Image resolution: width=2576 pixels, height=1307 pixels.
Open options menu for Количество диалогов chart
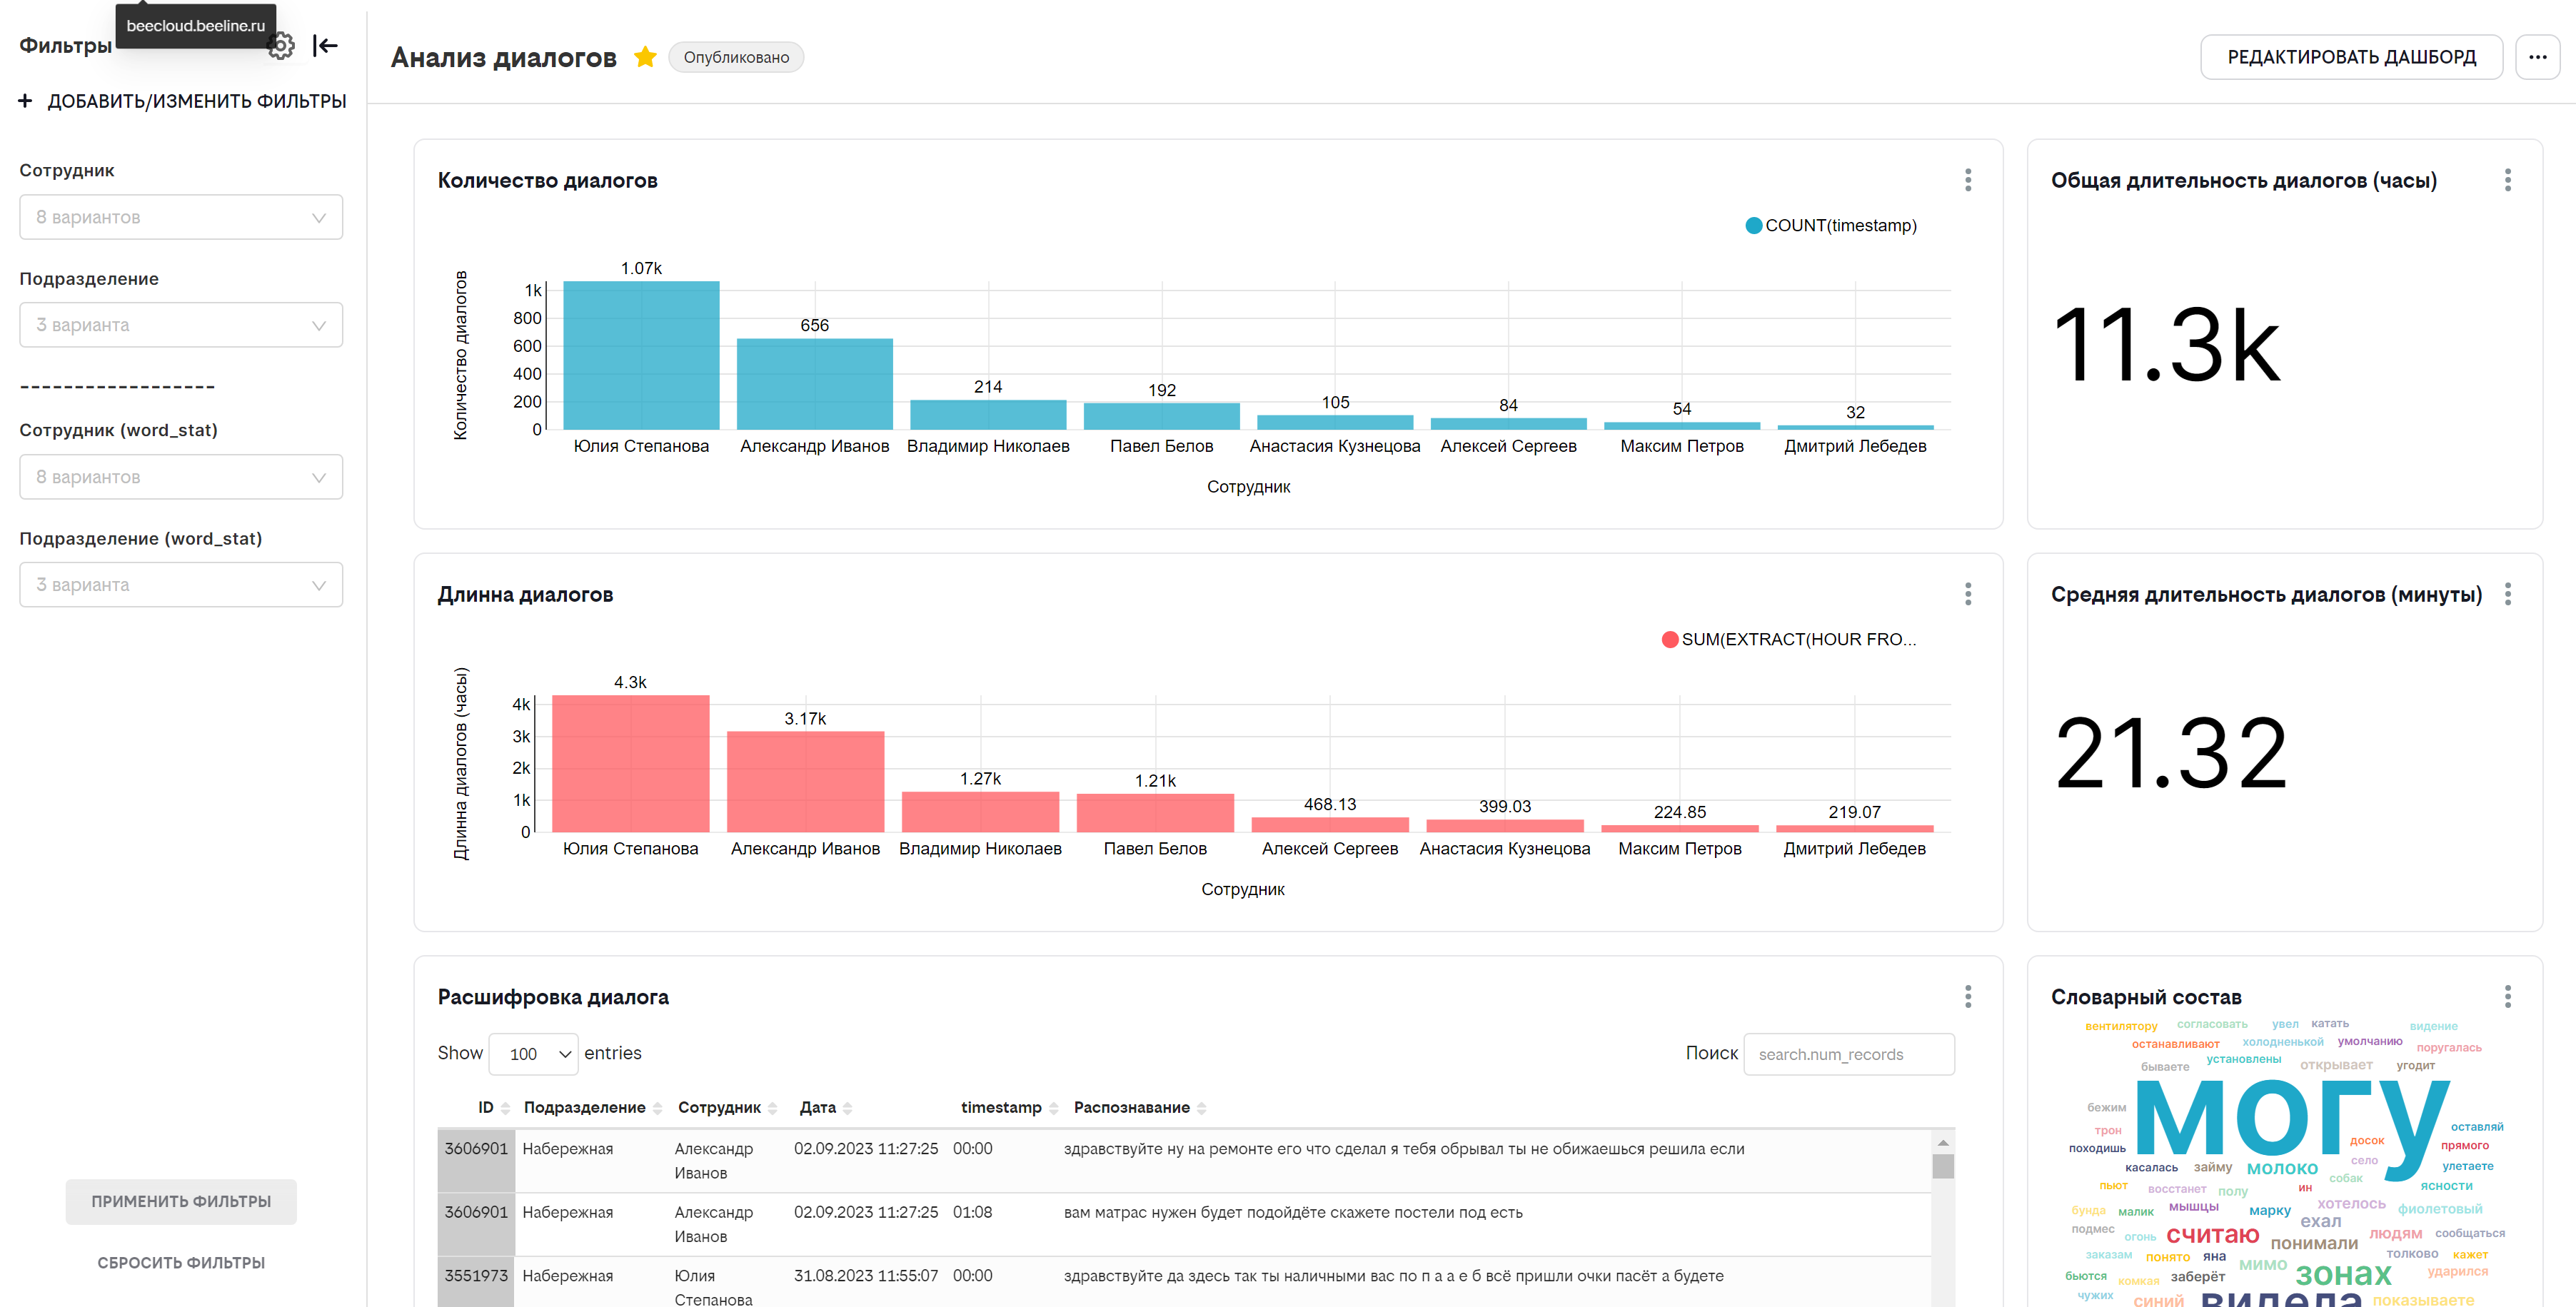[1968, 180]
